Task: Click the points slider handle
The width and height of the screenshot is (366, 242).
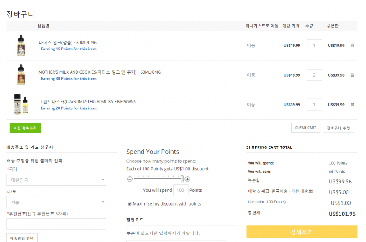Action: 182,179
